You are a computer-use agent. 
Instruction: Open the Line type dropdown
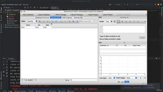point(111,78)
